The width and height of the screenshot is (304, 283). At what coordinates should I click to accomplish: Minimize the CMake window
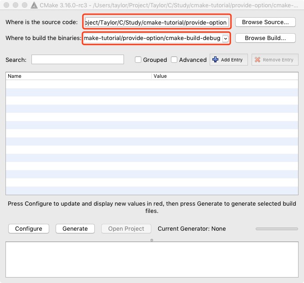15,5
